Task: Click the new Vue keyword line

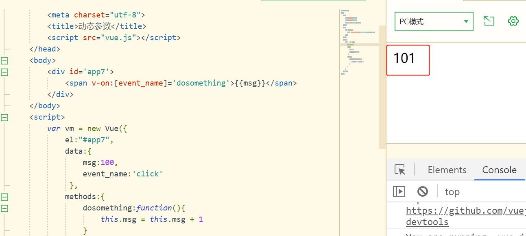Action: (x=87, y=129)
